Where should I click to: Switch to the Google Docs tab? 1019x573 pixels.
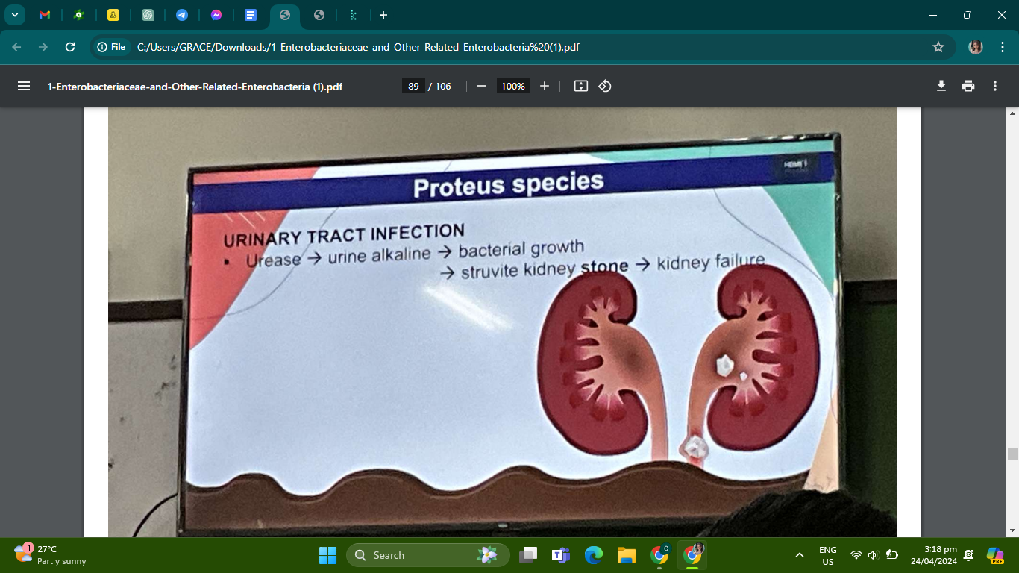pyautogui.click(x=251, y=15)
